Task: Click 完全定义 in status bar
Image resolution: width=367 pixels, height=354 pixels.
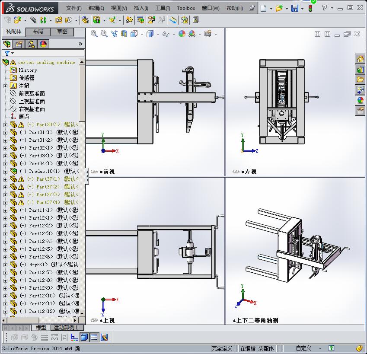Action: [222, 348]
